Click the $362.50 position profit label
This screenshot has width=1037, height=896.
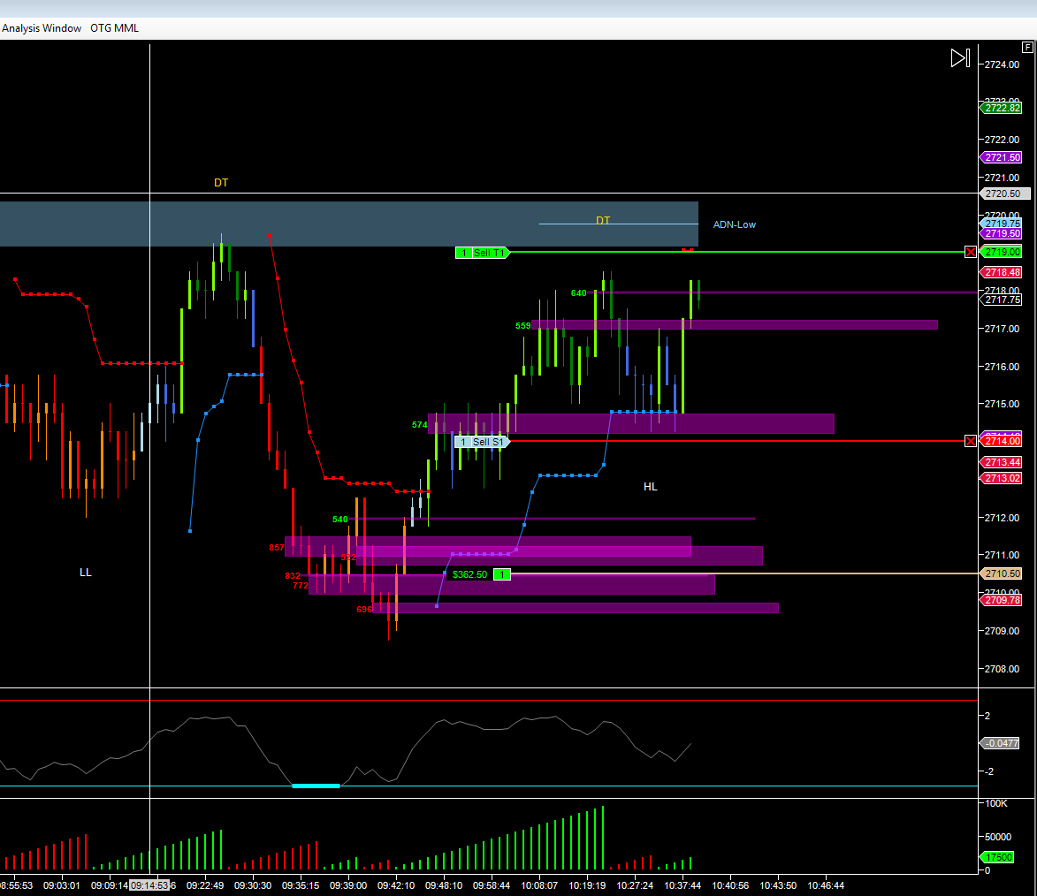469,574
